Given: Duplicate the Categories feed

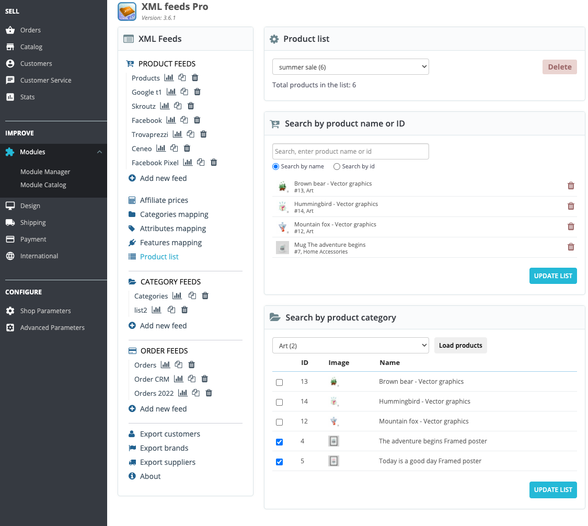Looking at the screenshot, I should tap(192, 295).
